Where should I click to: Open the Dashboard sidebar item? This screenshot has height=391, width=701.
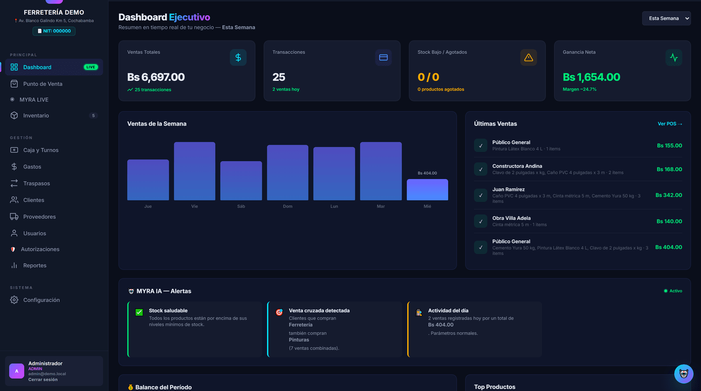click(54, 67)
